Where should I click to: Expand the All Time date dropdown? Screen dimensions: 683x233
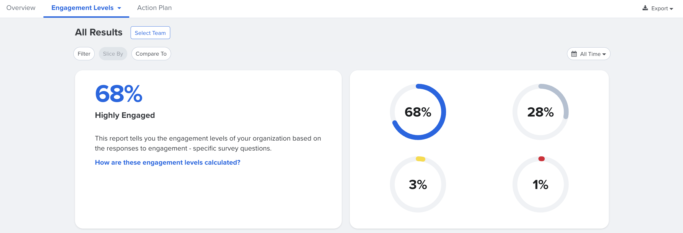(x=604, y=54)
